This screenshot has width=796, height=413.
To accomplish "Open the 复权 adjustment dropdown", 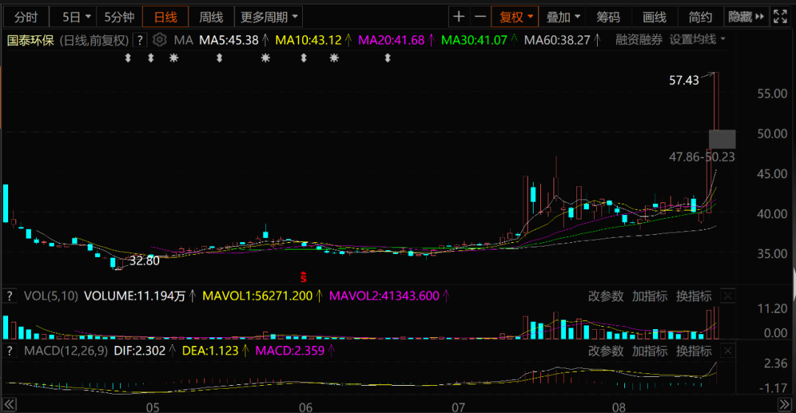I will click(x=515, y=17).
